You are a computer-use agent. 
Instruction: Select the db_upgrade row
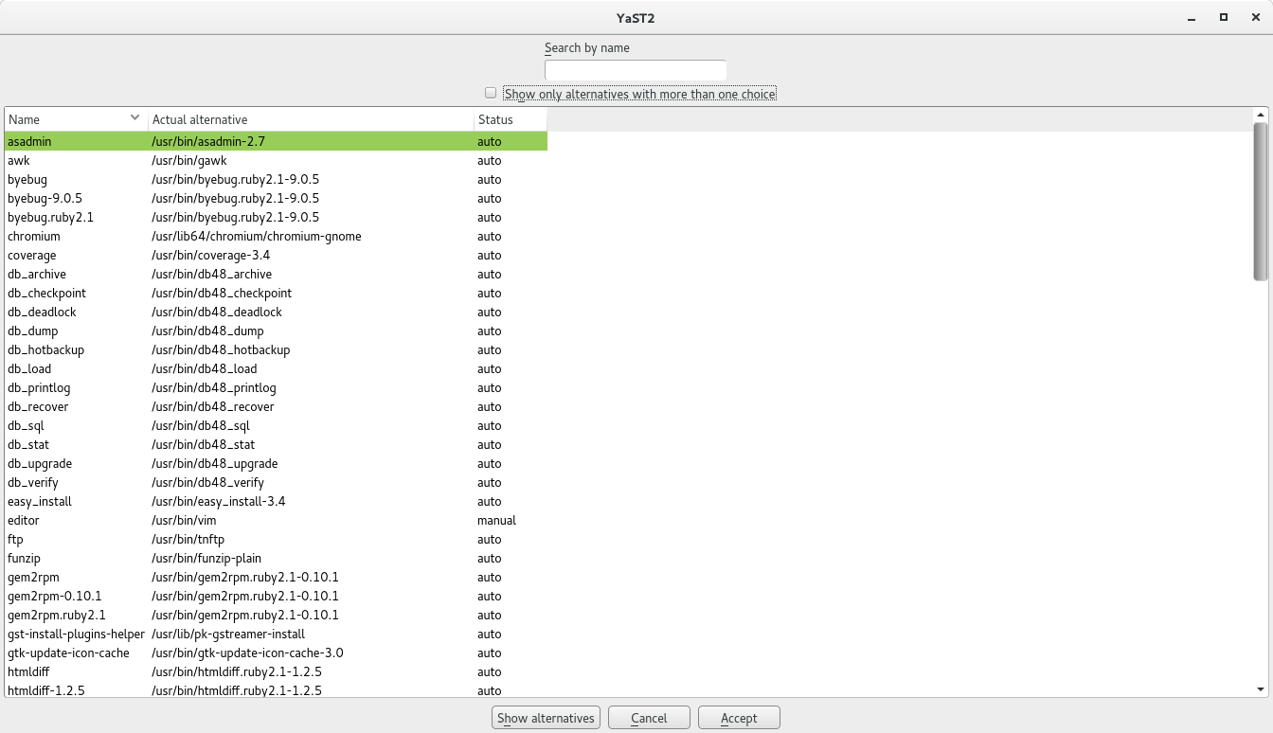276,463
